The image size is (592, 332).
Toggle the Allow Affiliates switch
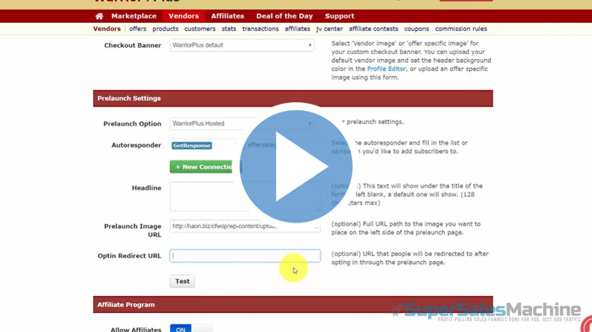[191, 328]
